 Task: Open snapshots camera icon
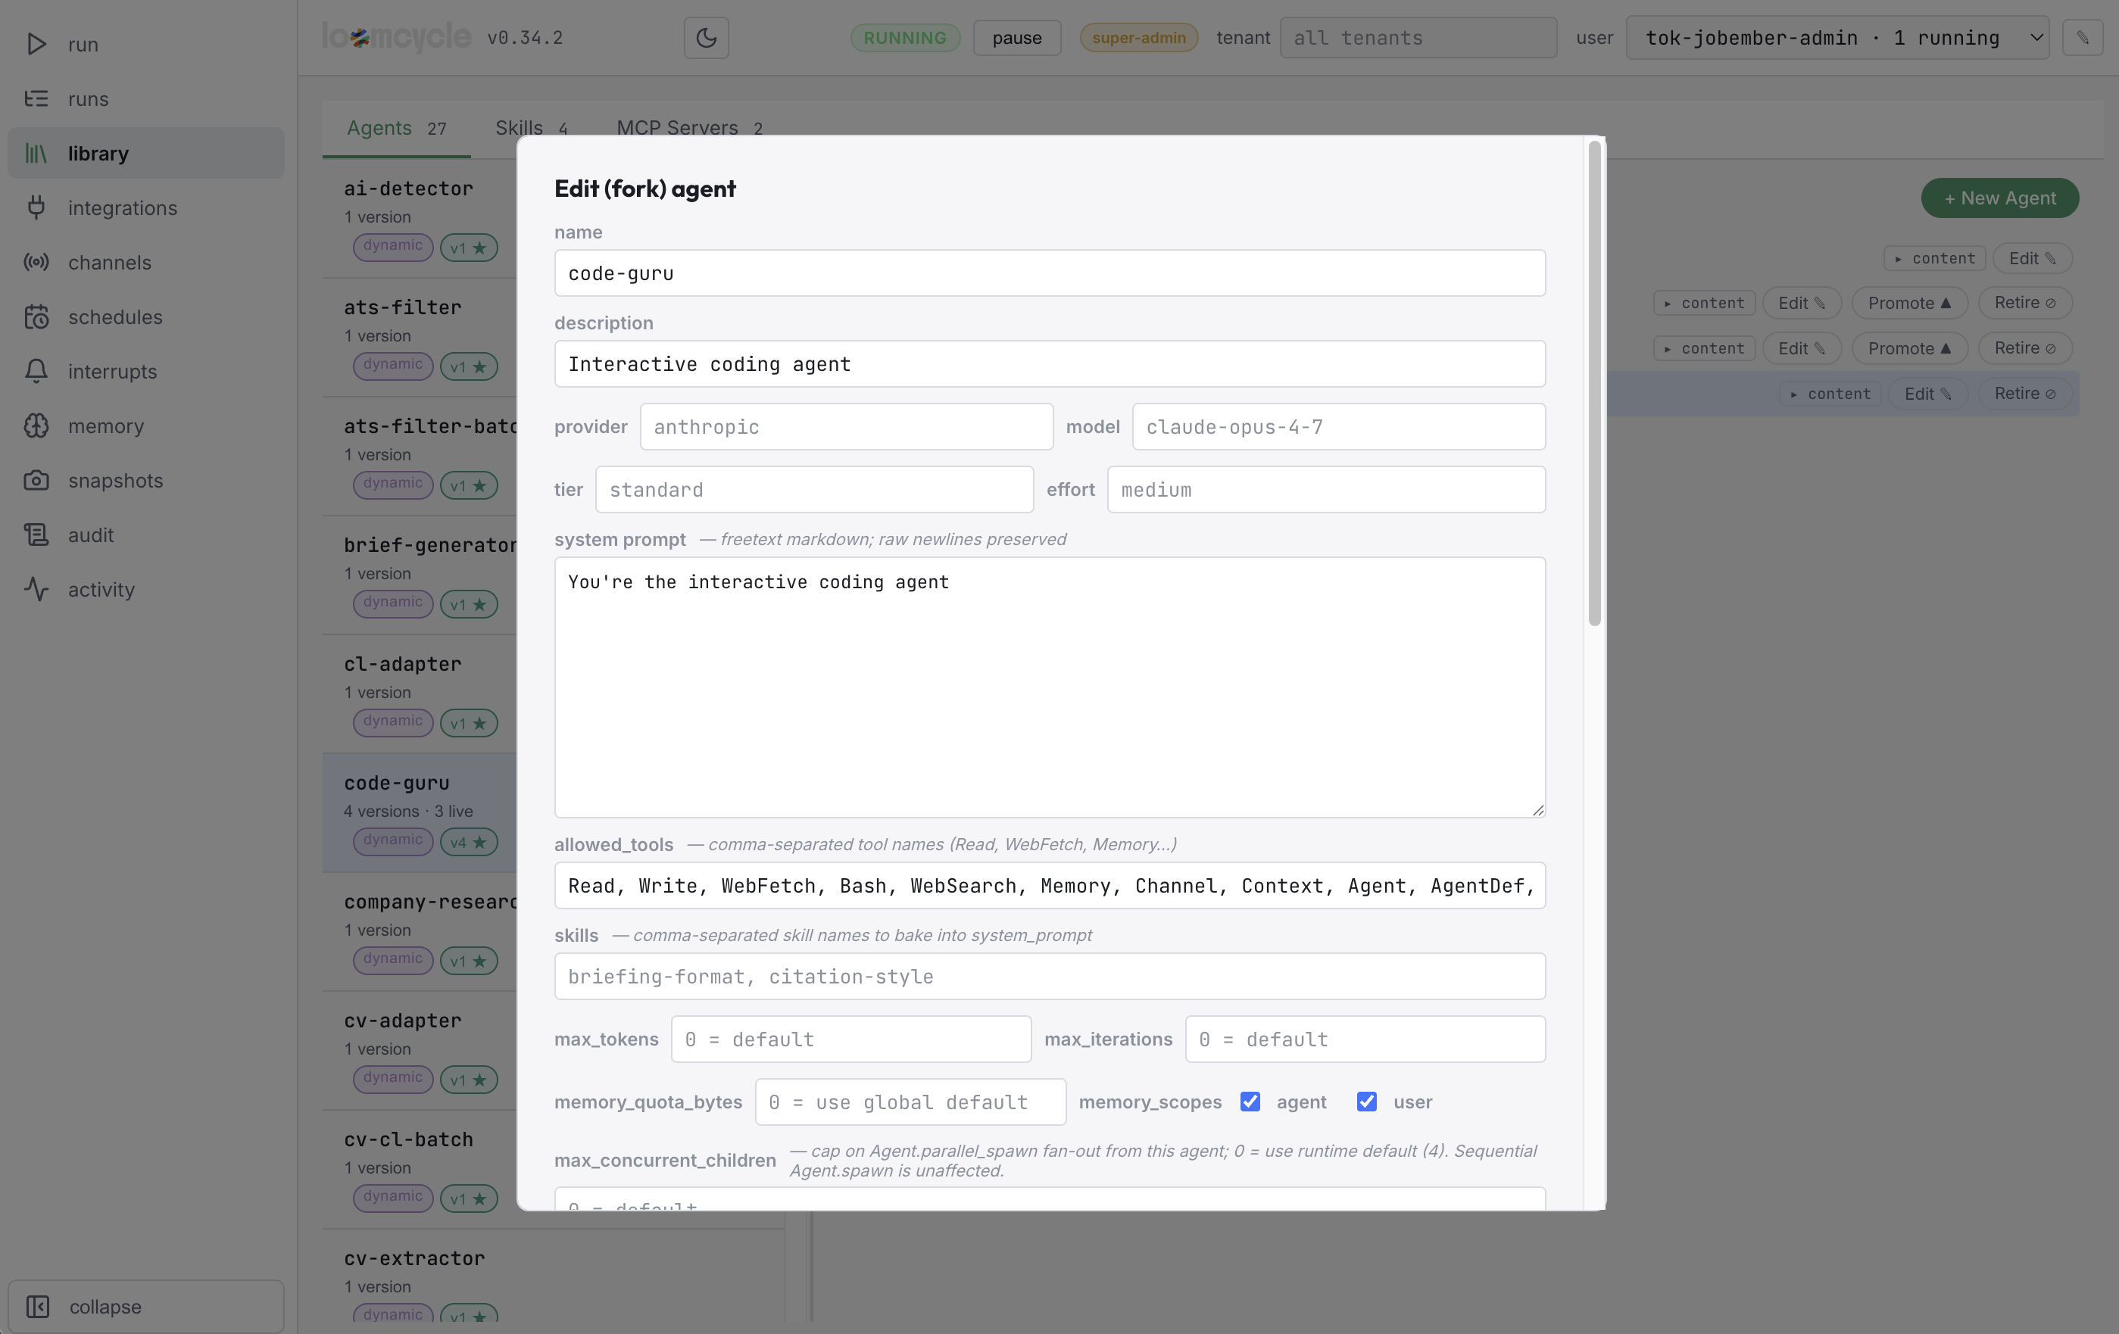point(36,481)
